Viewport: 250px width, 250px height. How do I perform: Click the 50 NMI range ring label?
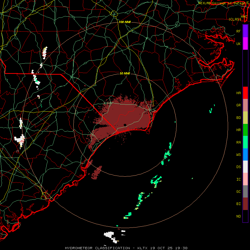click(125, 73)
